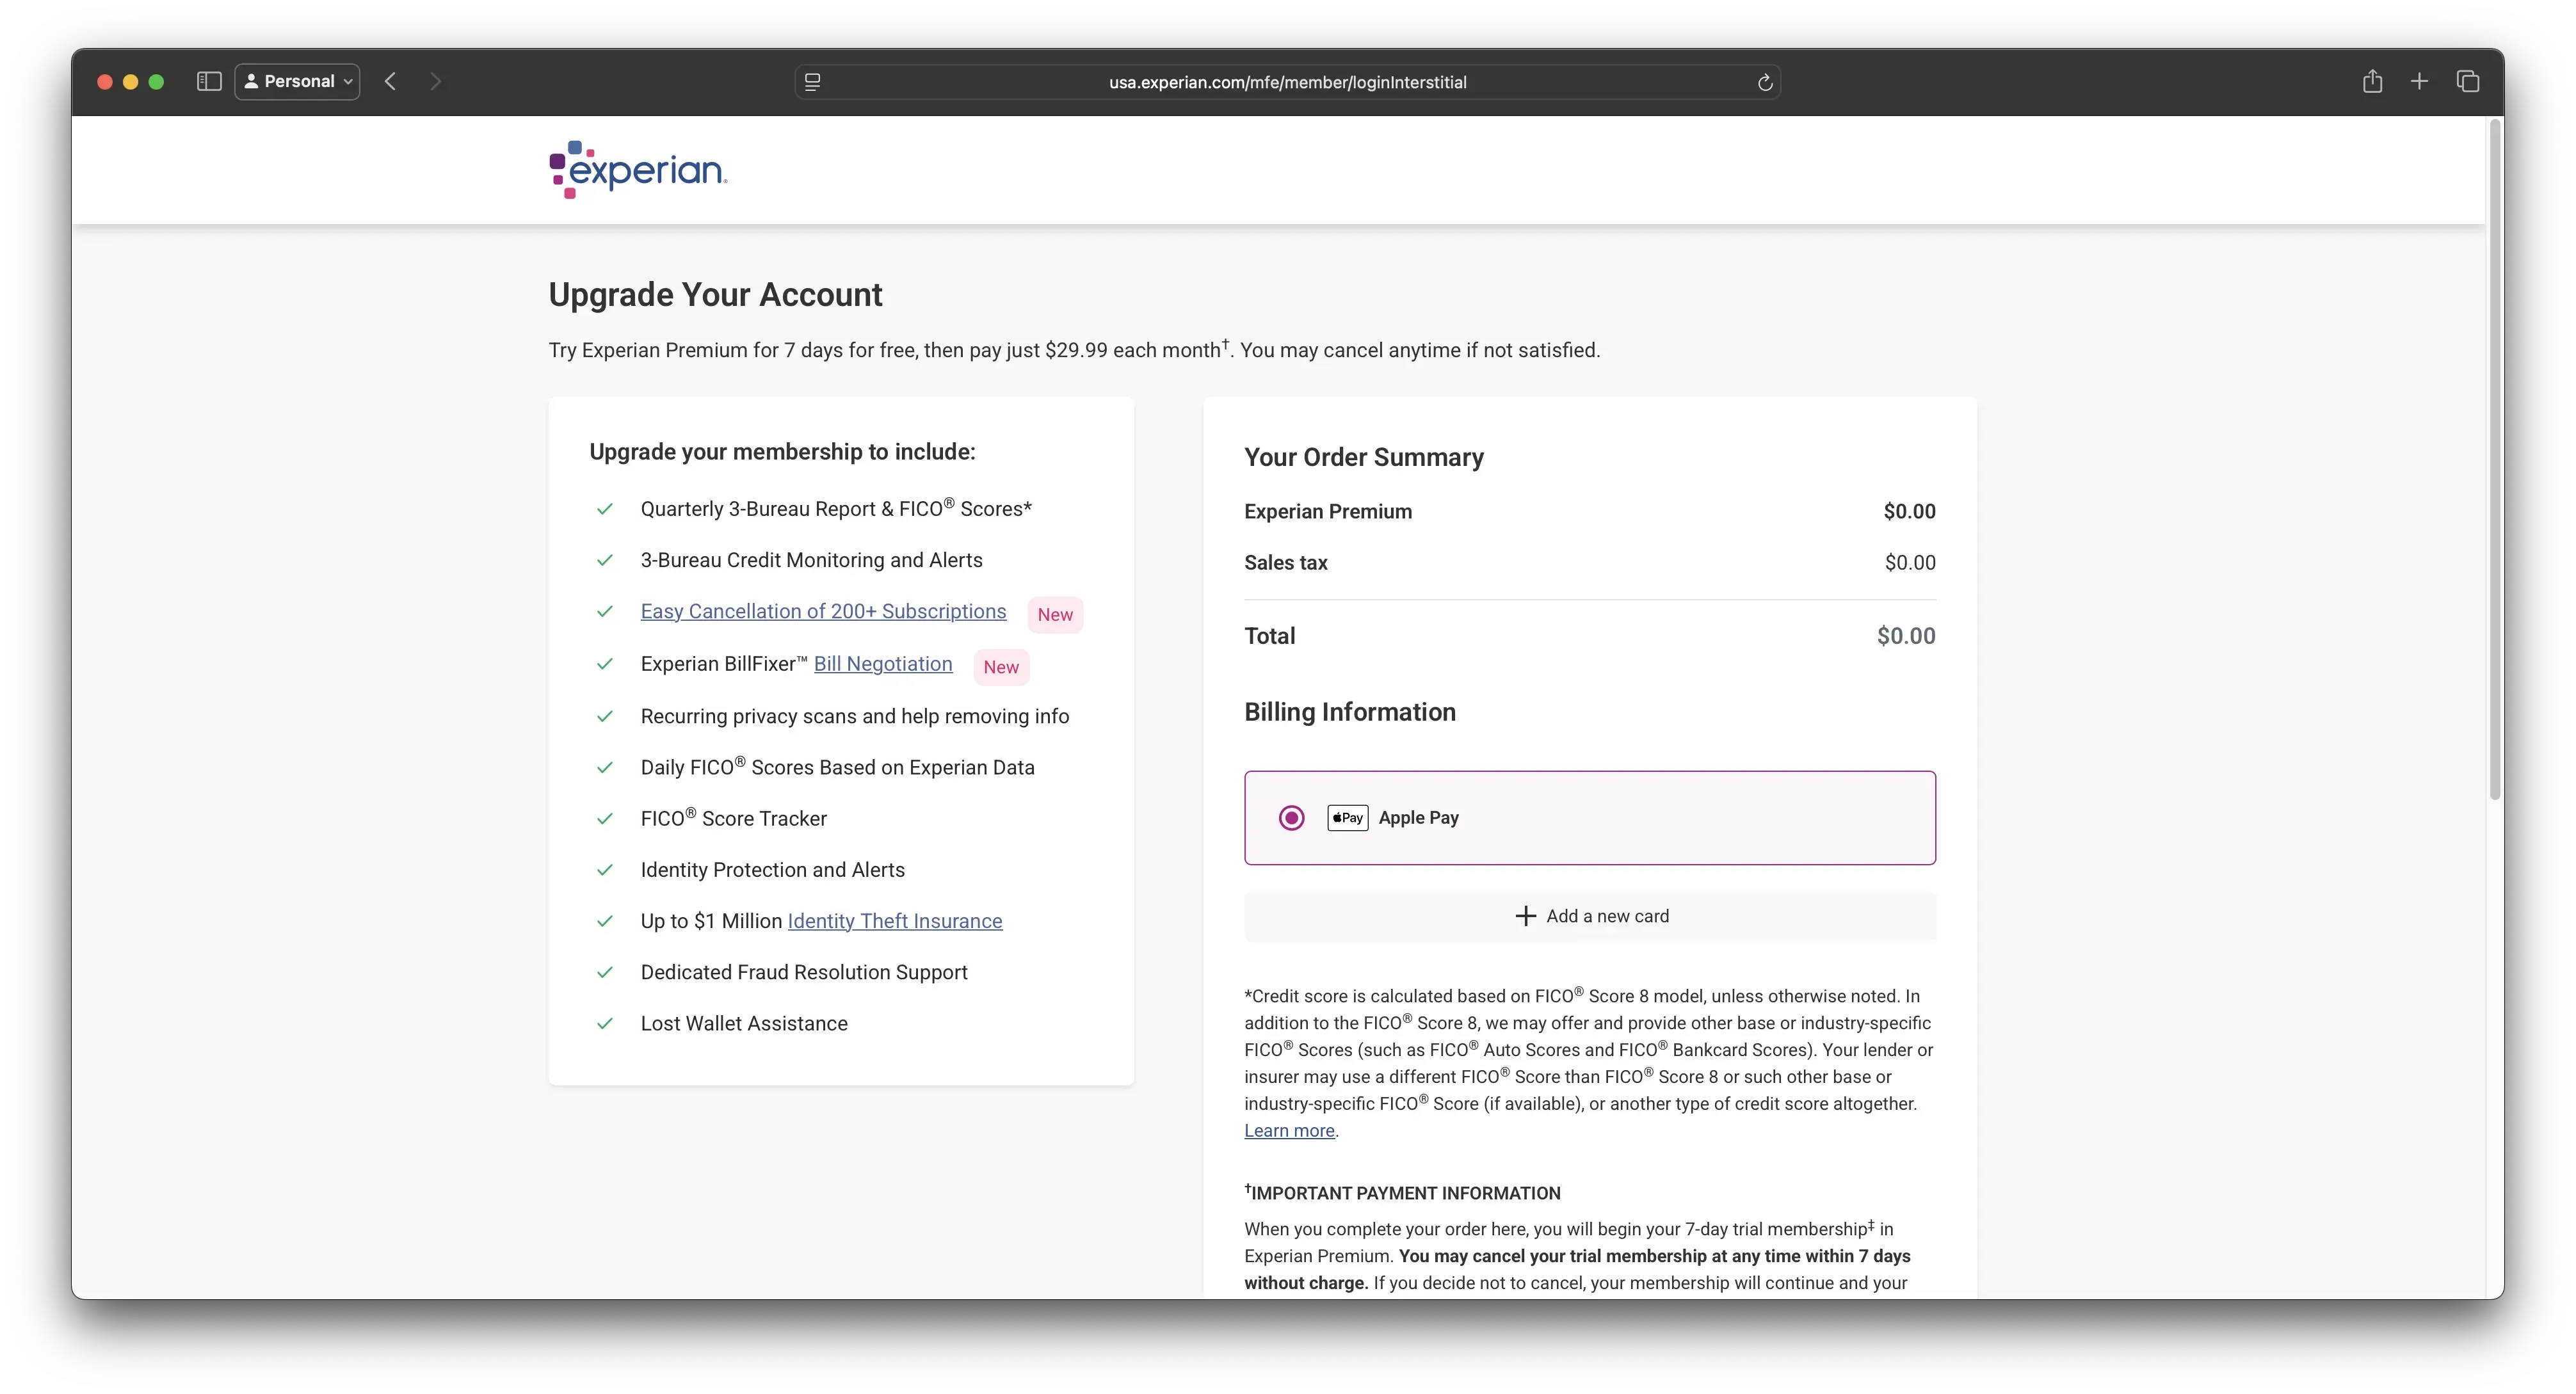Show tab overview icon

[x=2467, y=81]
